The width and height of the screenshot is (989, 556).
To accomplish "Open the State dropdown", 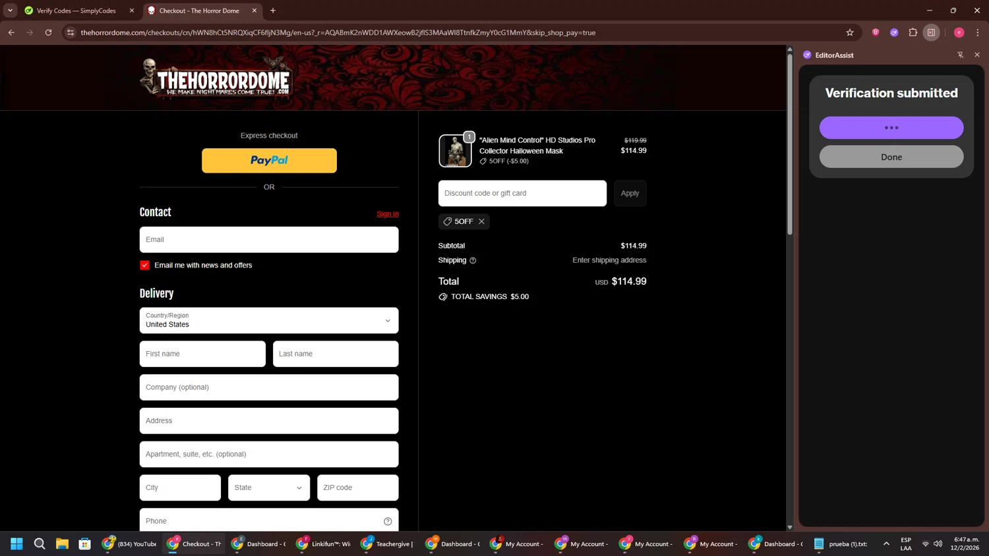I will [x=269, y=487].
